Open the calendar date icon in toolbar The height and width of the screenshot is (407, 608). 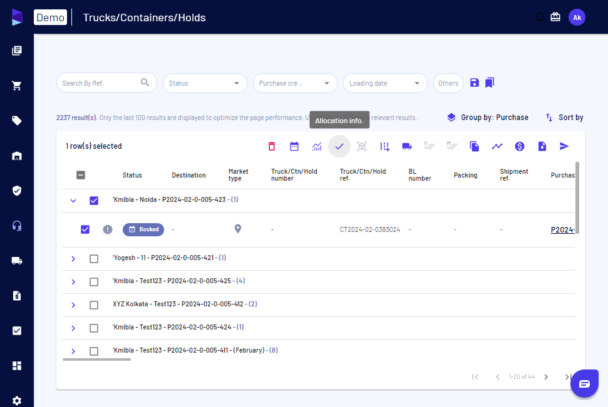[x=294, y=146]
